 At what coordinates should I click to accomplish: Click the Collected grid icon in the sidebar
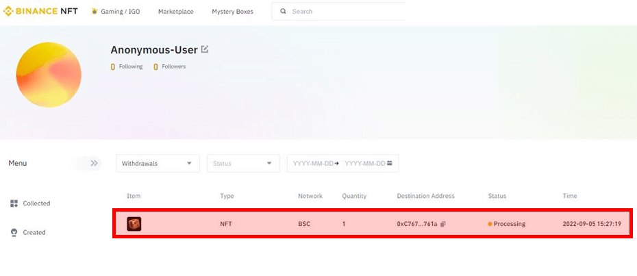[x=14, y=203]
